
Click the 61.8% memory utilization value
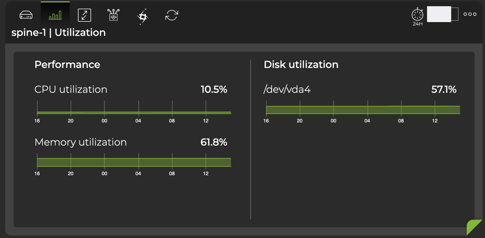214,142
